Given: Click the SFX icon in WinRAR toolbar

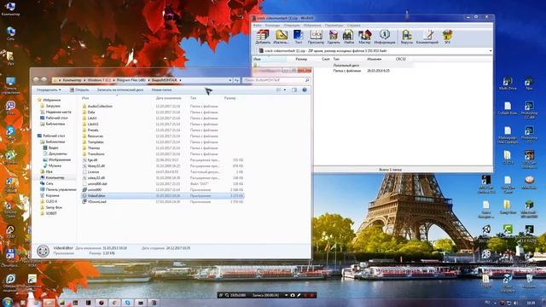Looking at the screenshot, I should (x=447, y=37).
